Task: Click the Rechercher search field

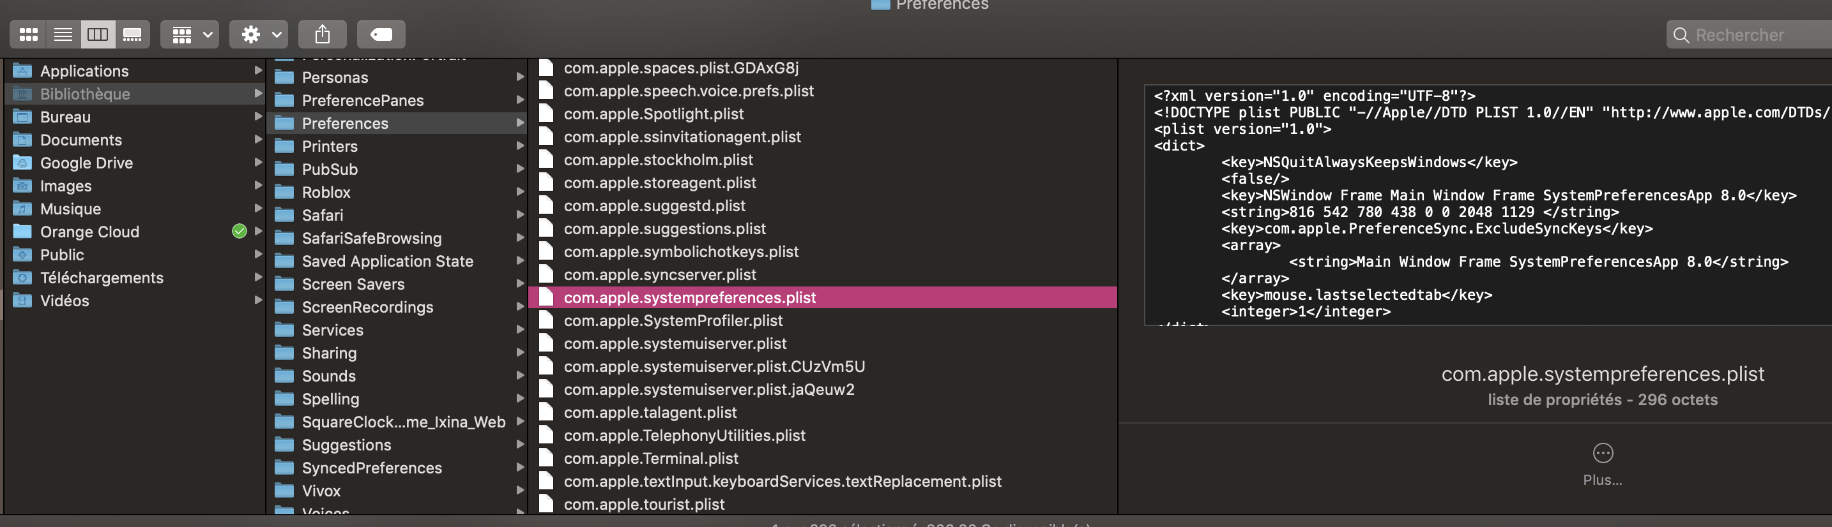Action: click(x=1750, y=35)
